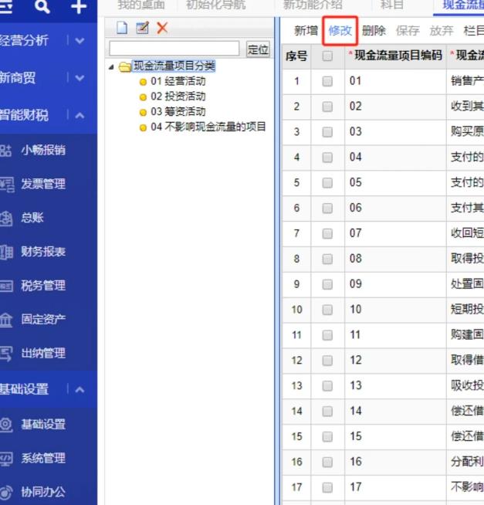Collapse the 现金流量项目分类 tree node

(x=110, y=66)
